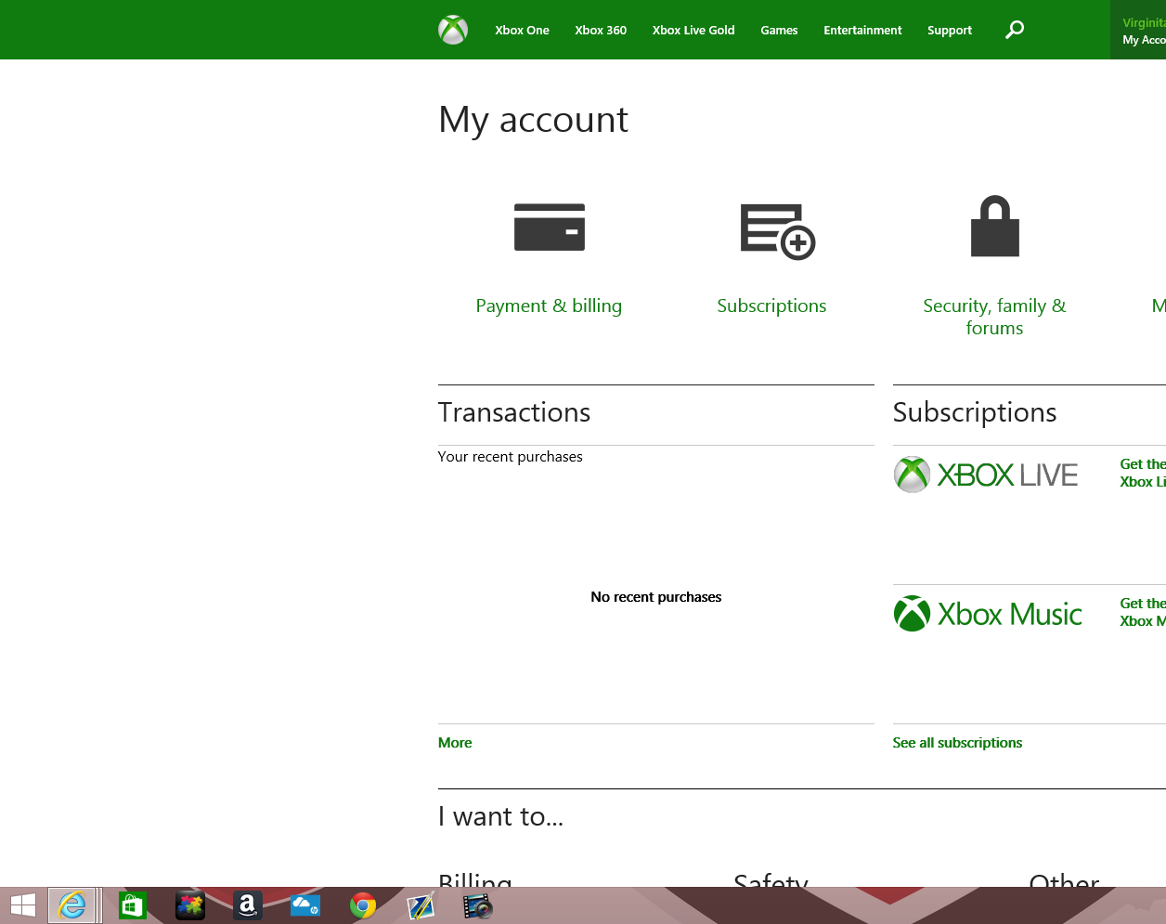This screenshot has height=924, width=1166.
Task: Open the Xbox 360 menu
Action: 601,30
